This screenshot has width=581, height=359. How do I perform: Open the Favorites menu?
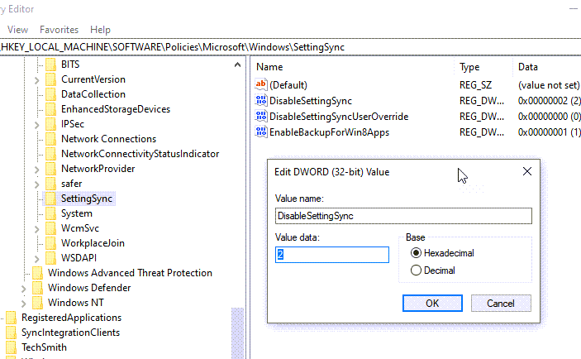click(x=60, y=30)
